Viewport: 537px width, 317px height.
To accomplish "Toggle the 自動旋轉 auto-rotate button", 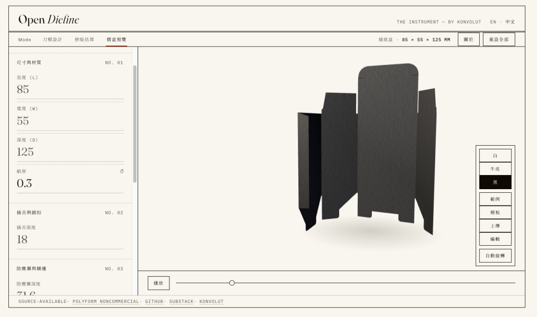I will click(x=495, y=256).
